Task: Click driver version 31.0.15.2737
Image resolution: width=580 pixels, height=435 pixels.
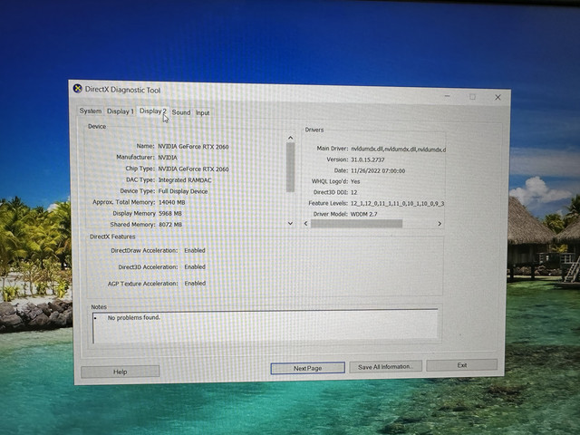Action: (368, 159)
